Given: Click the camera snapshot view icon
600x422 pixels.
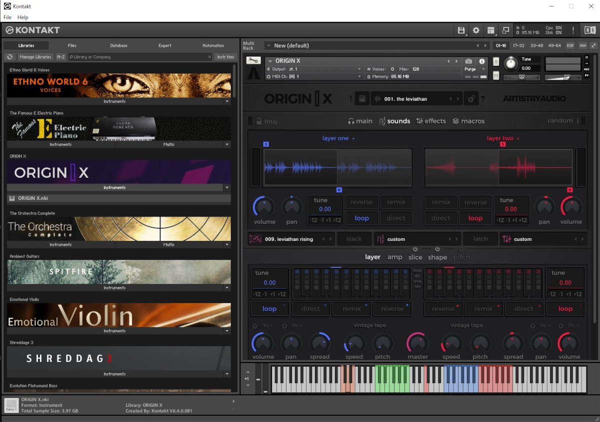Looking at the screenshot, I should click(x=468, y=61).
